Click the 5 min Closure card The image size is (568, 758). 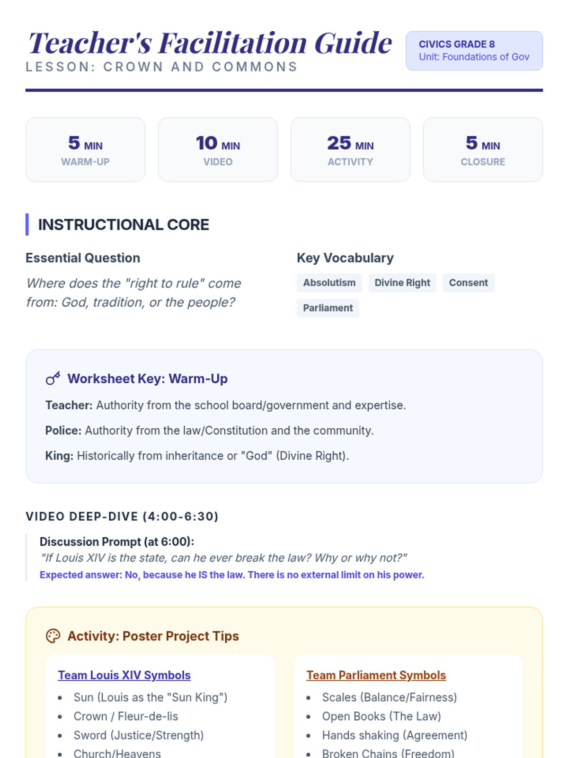click(x=483, y=150)
